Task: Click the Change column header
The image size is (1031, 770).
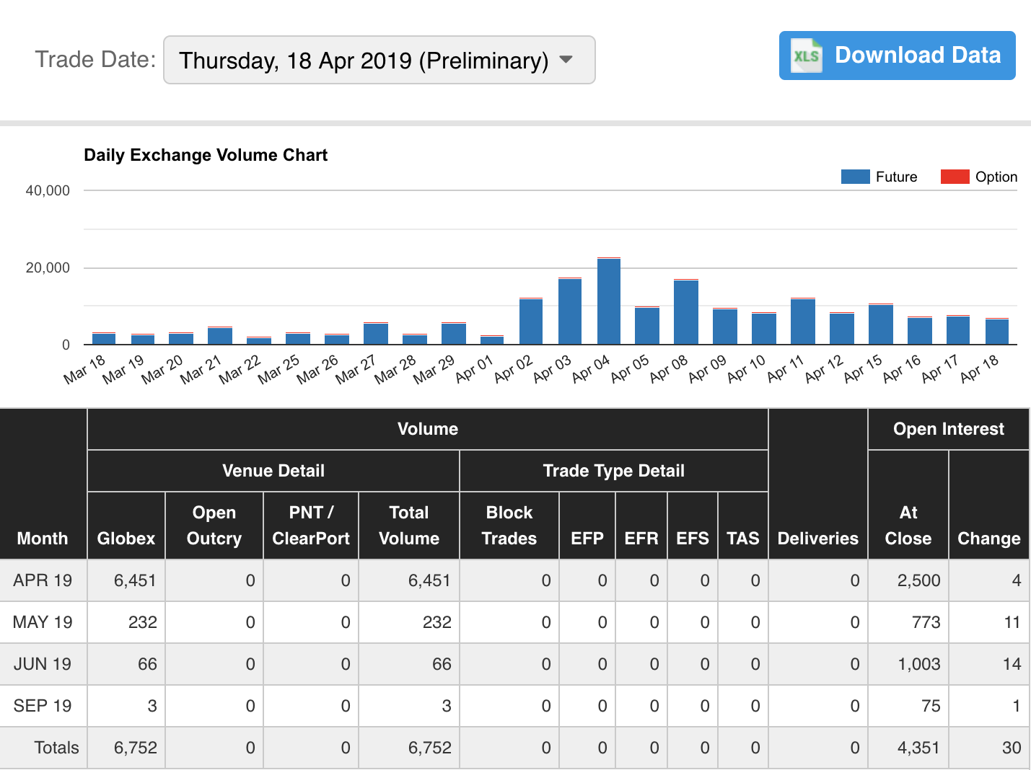Action: 988,539
